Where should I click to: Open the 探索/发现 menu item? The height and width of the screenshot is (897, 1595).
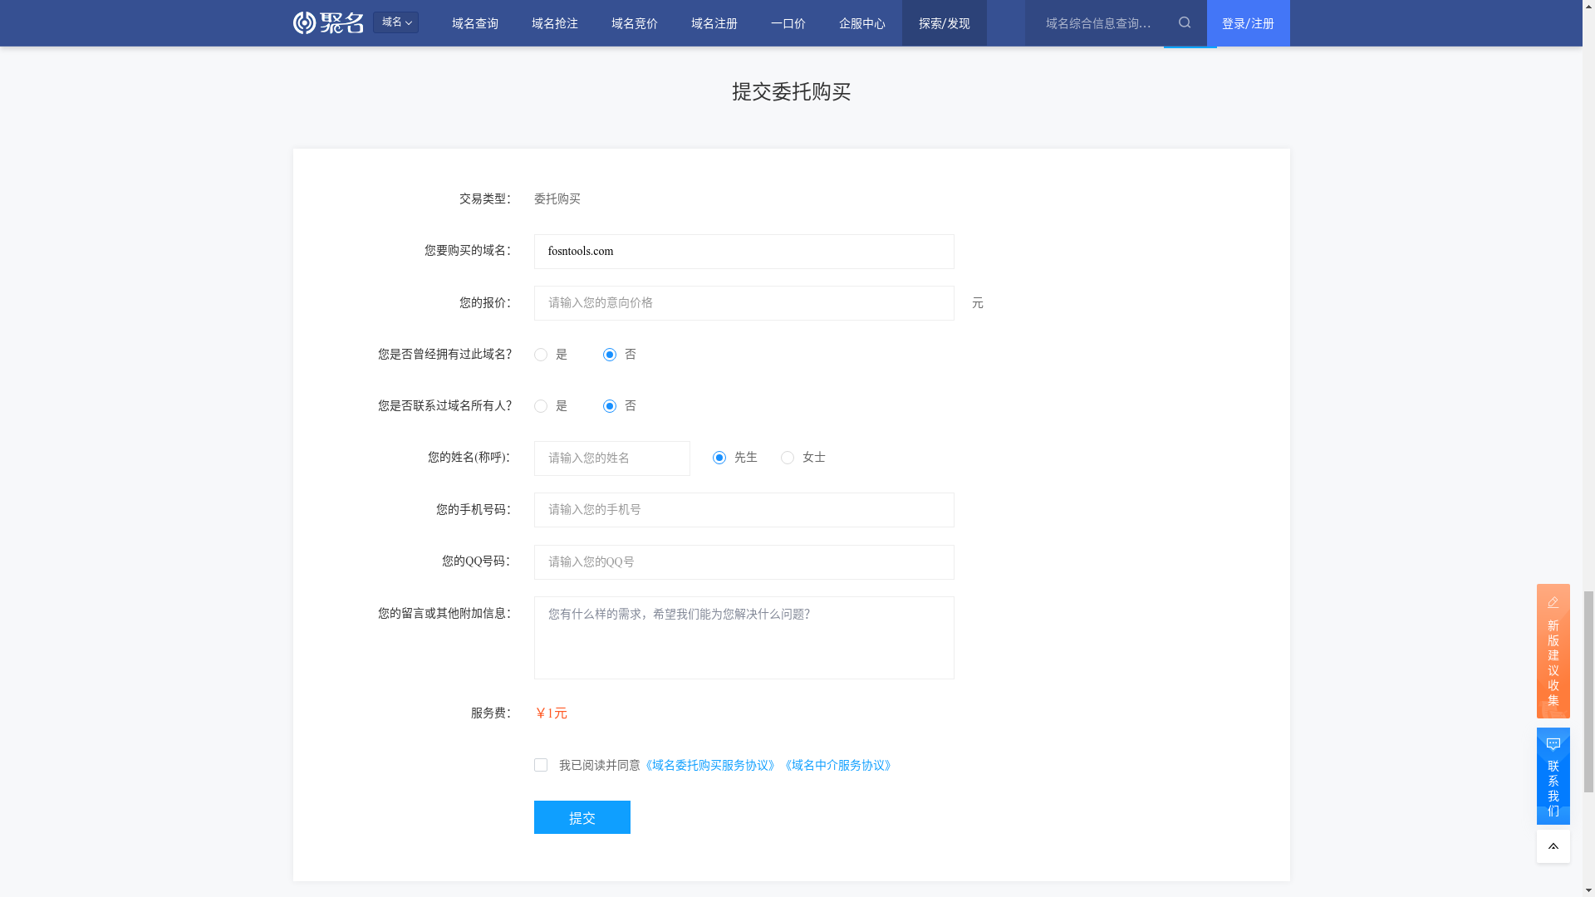coord(944,23)
